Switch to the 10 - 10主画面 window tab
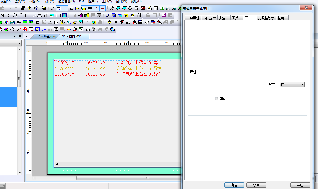318x189 pixels. pos(46,36)
